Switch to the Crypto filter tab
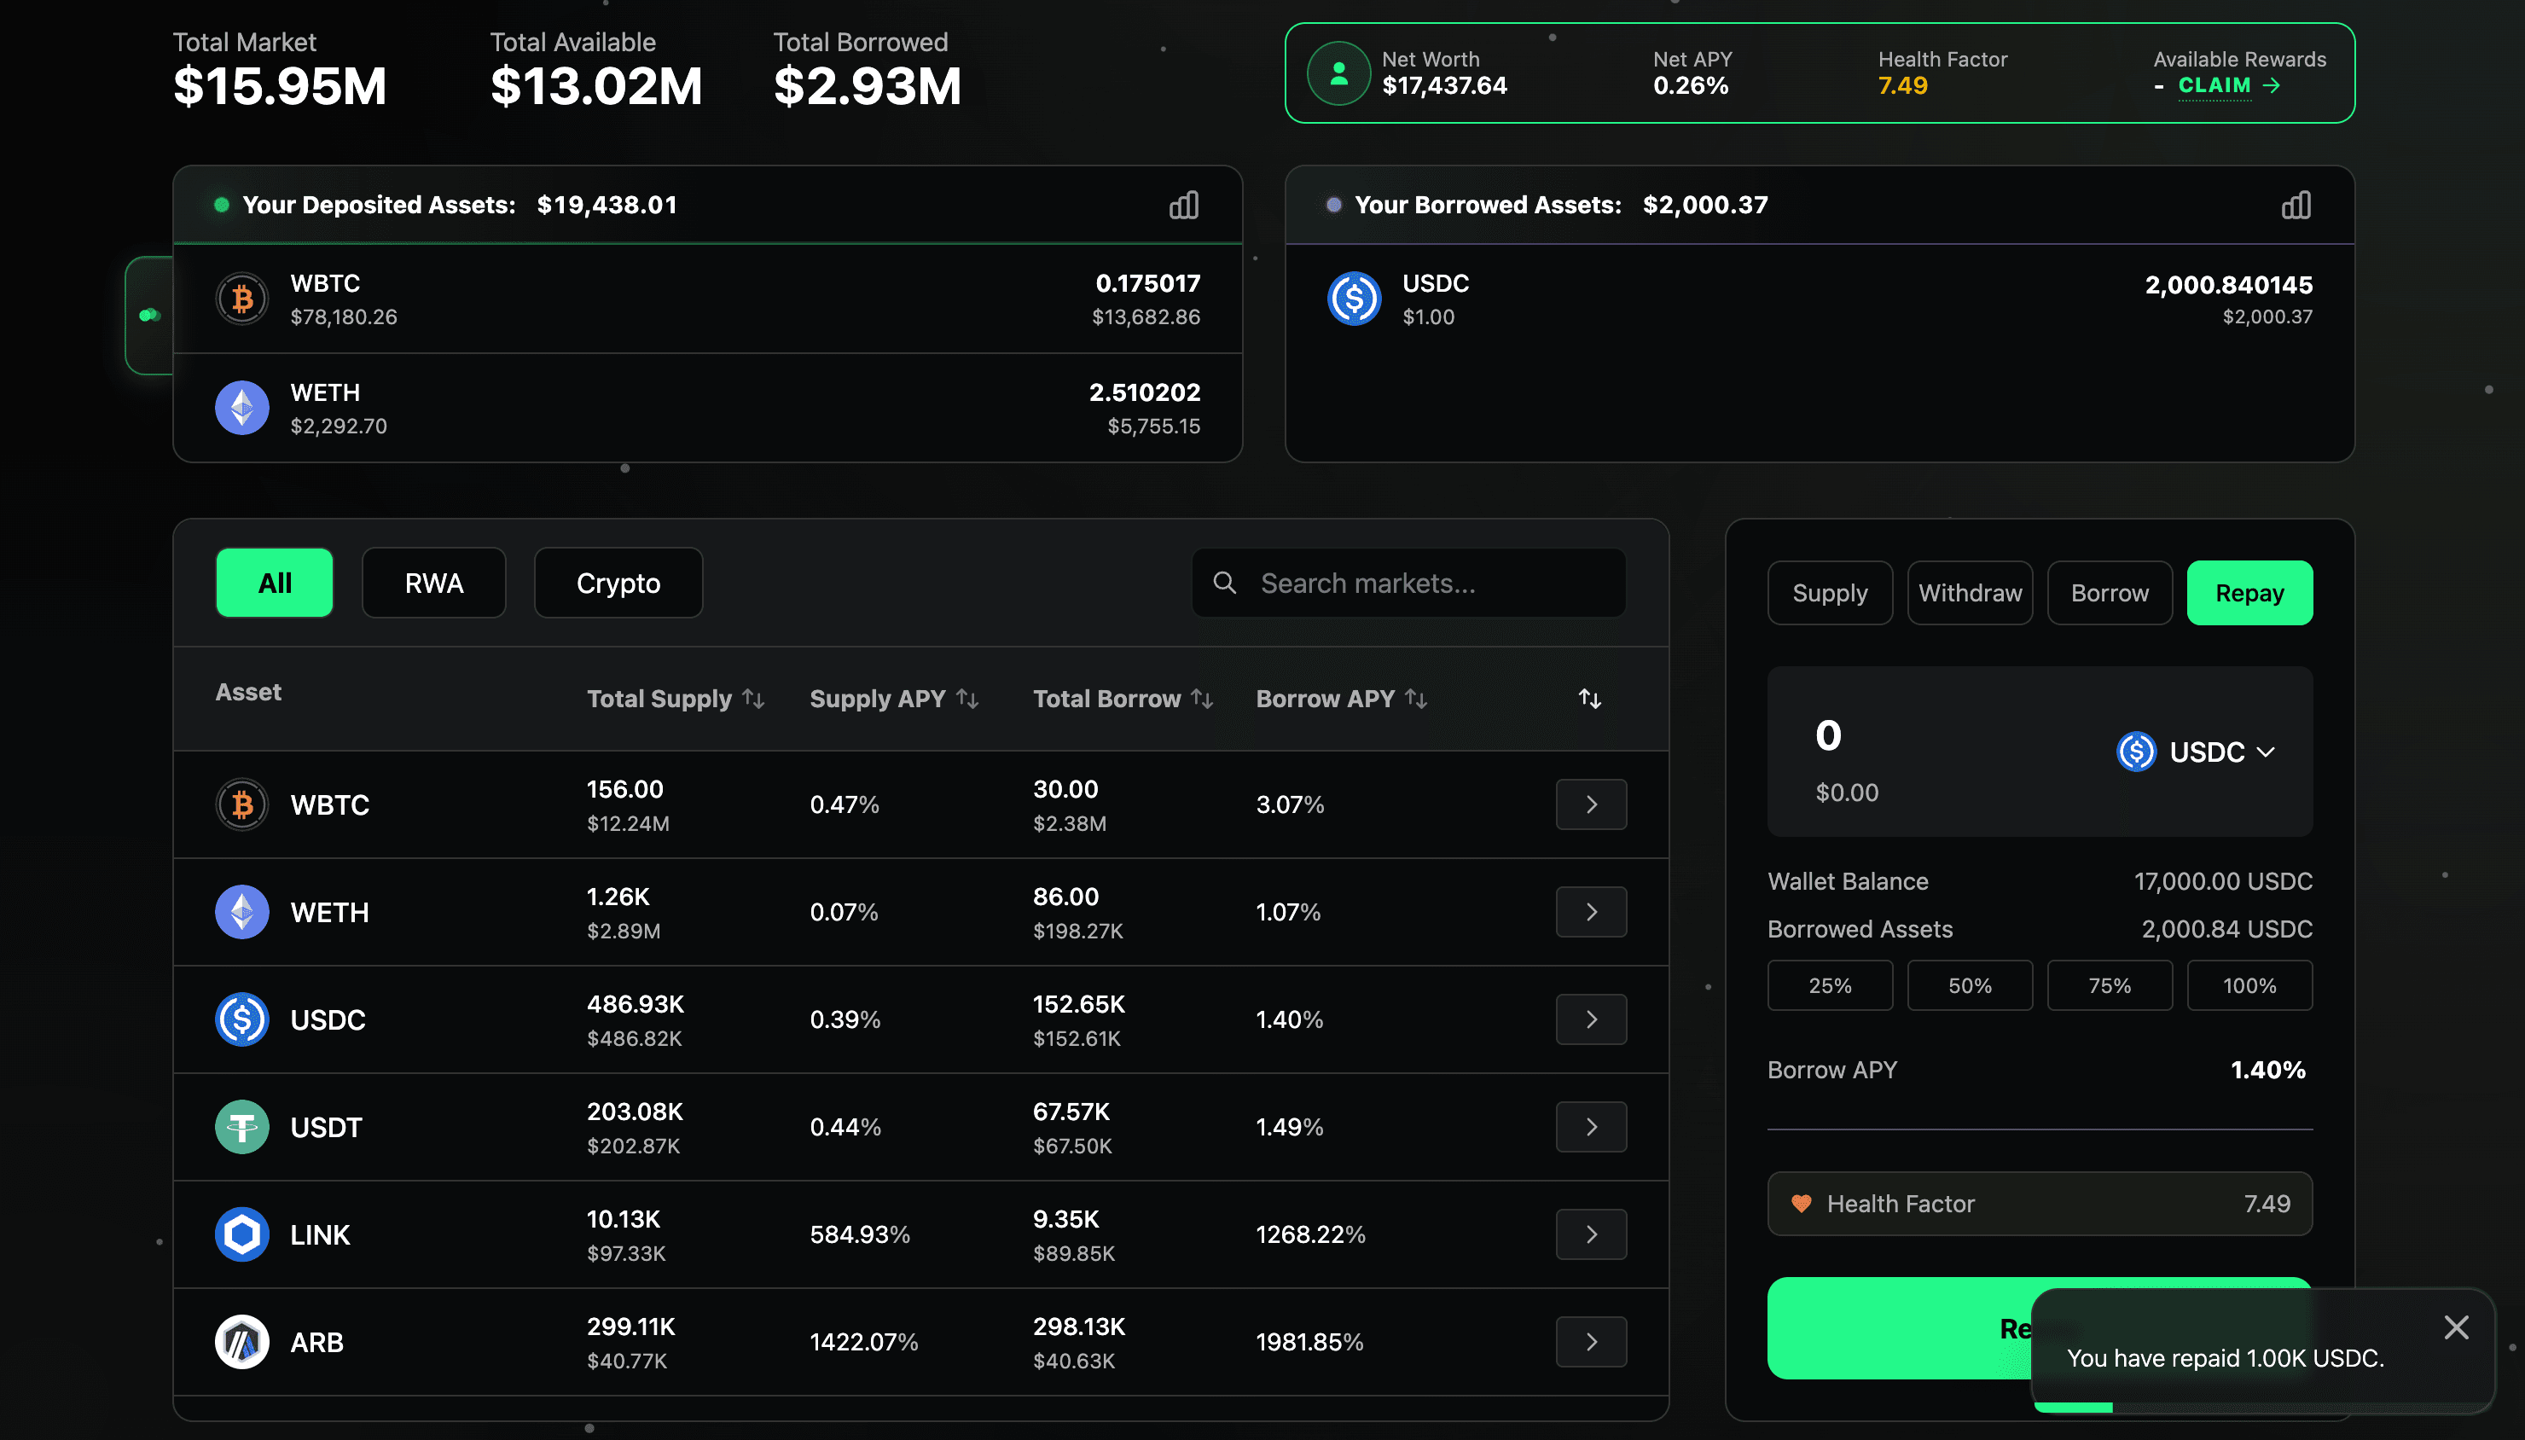2525x1440 pixels. coord(618,583)
